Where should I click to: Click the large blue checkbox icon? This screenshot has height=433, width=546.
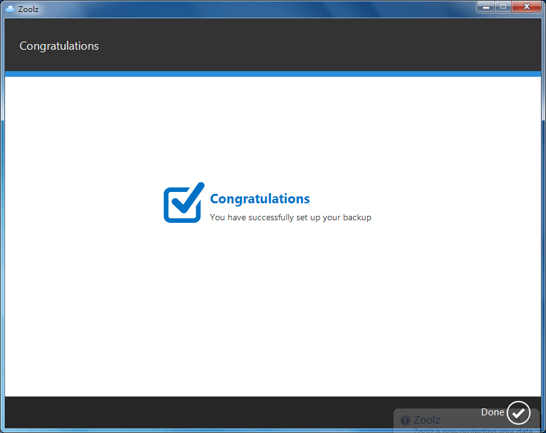click(183, 203)
